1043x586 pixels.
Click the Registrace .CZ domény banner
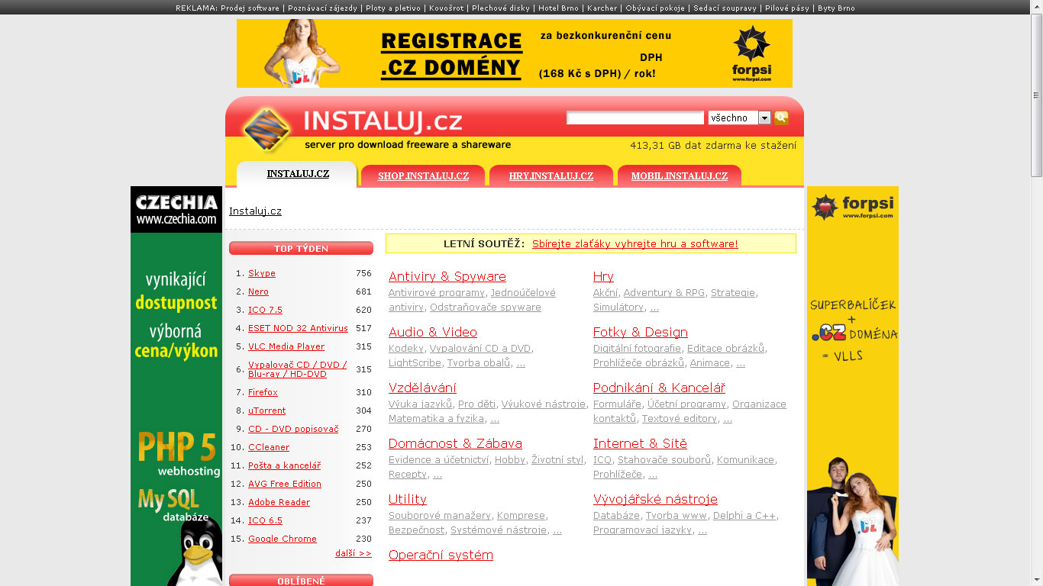click(515, 53)
